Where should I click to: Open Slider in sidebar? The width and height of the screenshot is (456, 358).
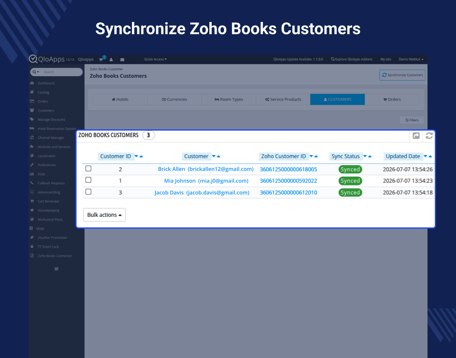coord(40,228)
